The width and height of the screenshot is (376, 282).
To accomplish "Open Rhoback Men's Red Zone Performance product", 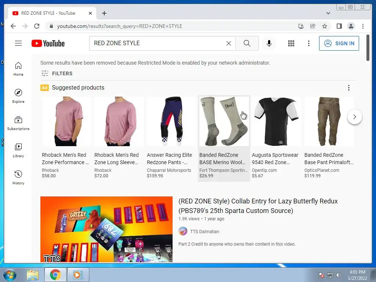I will (65, 159).
